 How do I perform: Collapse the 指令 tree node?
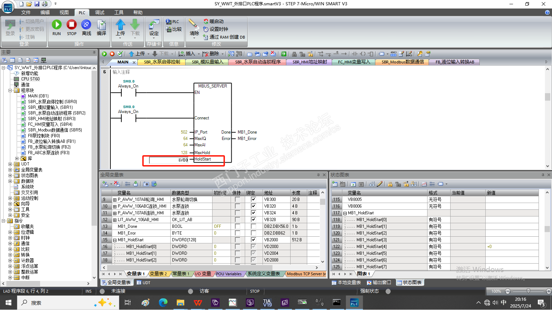coord(4,221)
